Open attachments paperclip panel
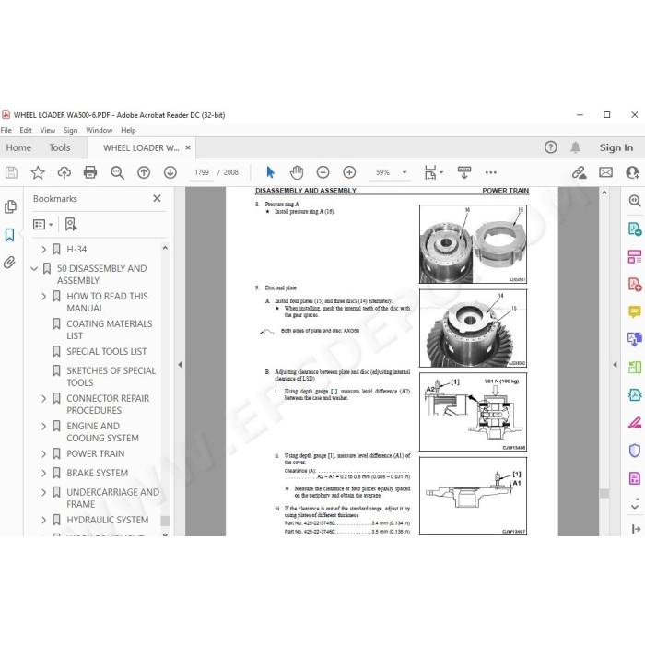This screenshot has width=645, height=645. (x=9, y=262)
